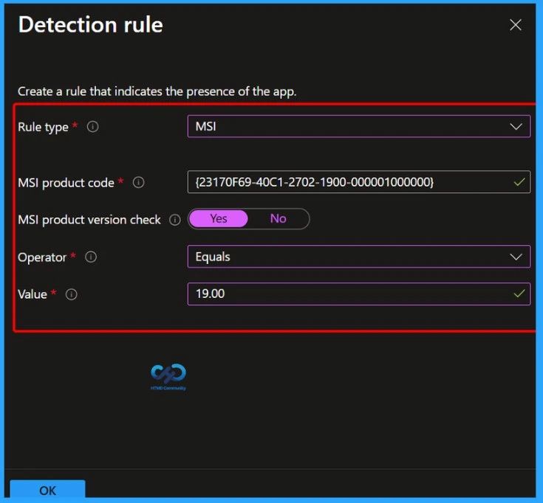
Task: Set MSI product version check to Yes
Action: pyautogui.click(x=219, y=218)
